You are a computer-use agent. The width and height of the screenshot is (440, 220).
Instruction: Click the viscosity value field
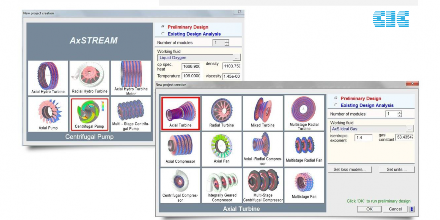231,76
